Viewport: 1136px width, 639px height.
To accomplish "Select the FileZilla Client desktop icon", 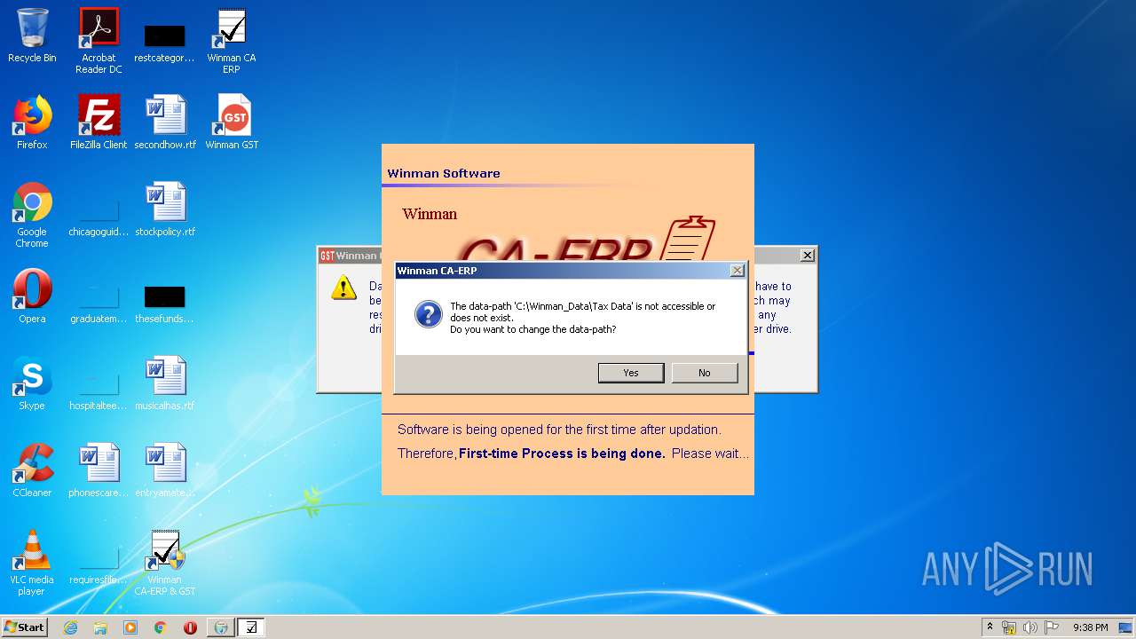I will 99,122.
